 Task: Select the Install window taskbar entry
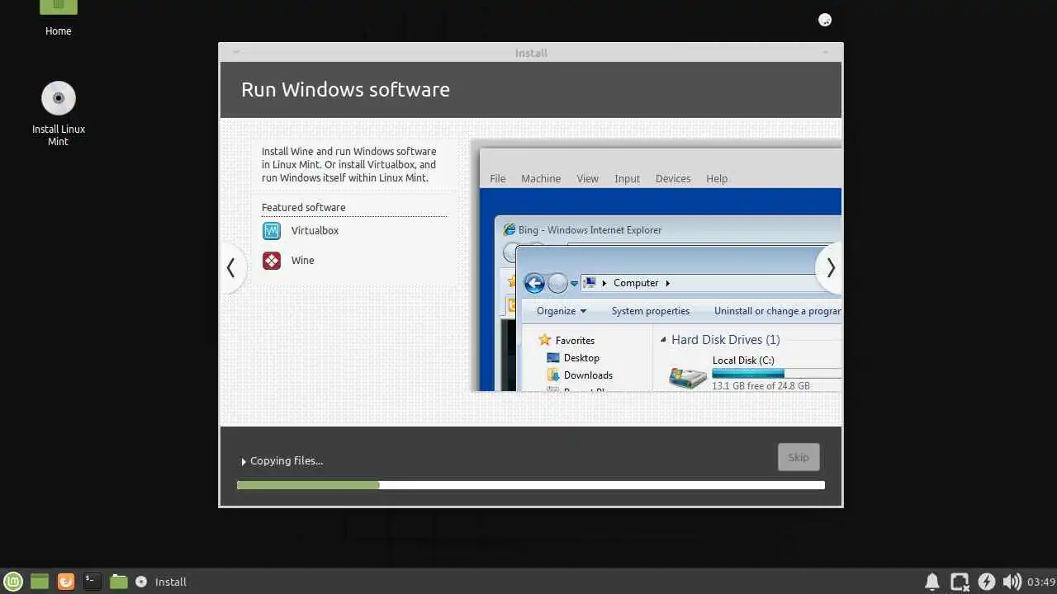tap(162, 582)
